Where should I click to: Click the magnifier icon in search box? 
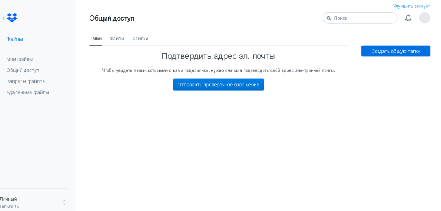tap(329, 18)
